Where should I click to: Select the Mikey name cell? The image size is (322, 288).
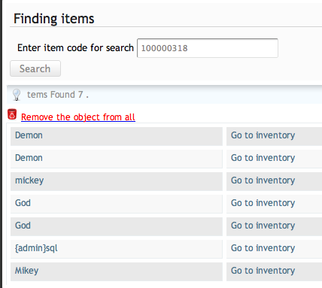117,271
